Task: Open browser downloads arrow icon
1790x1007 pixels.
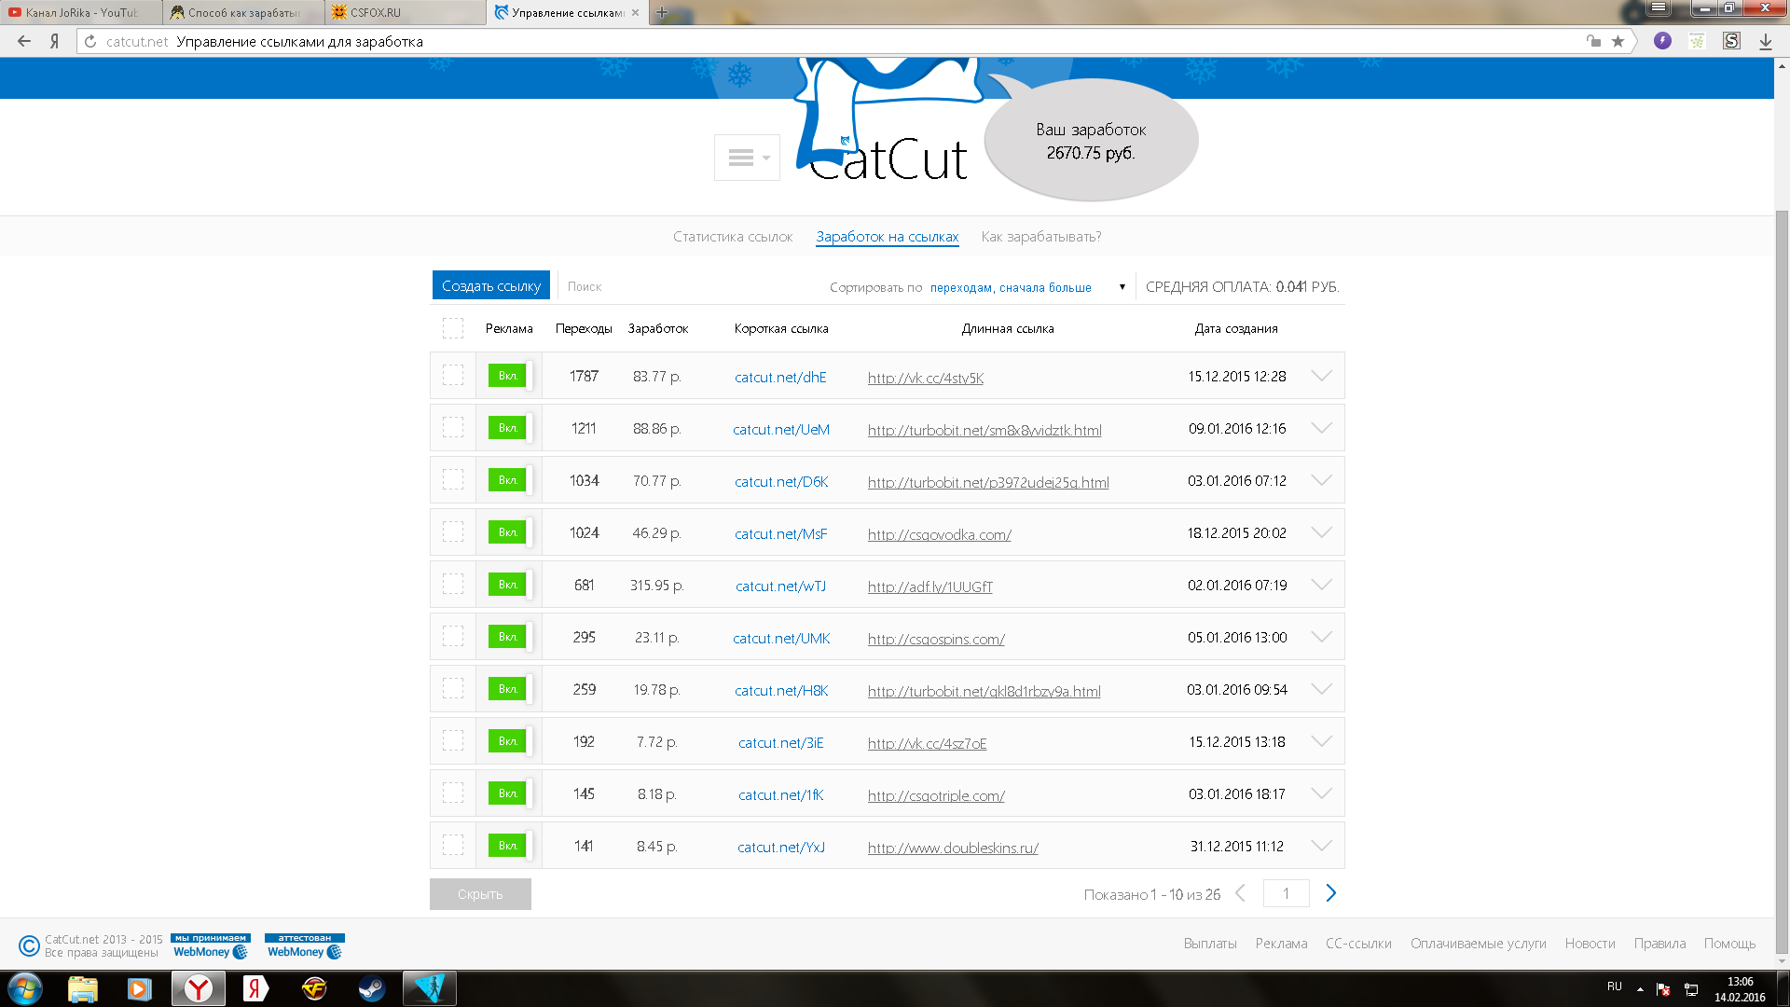Action: click(1766, 41)
